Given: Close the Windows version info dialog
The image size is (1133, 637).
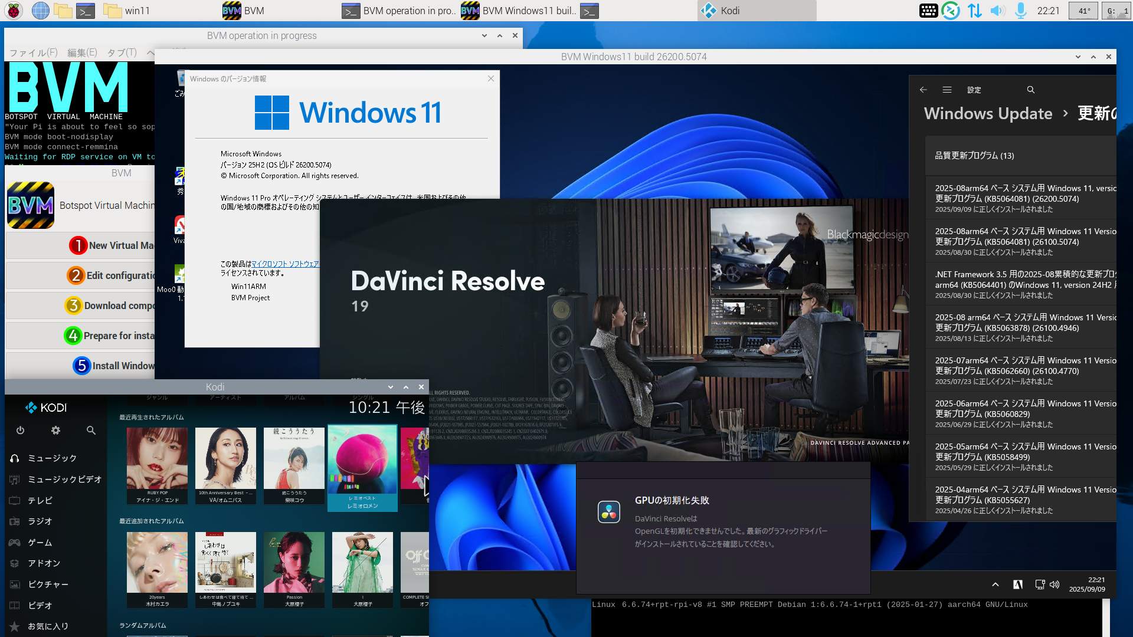Looking at the screenshot, I should tap(490, 78).
